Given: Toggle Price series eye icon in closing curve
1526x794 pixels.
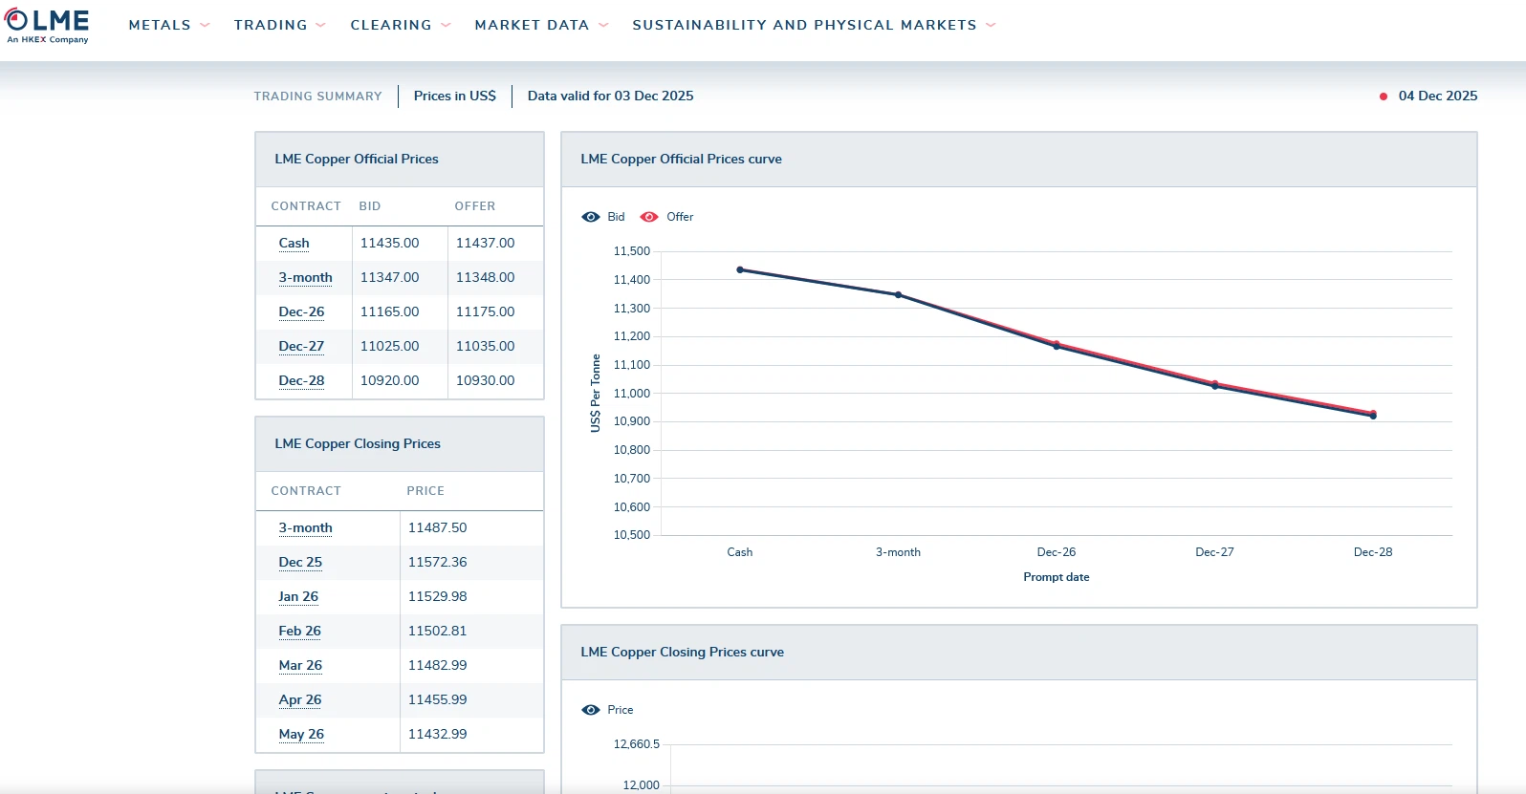Looking at the screenshot, I should pos(591,710).
